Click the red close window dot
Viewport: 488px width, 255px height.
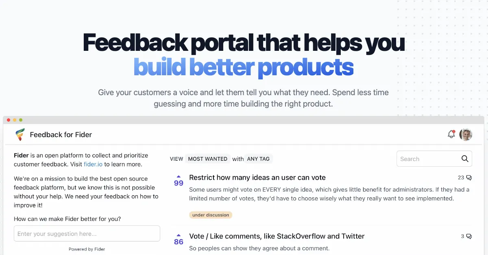(x=9, y=120)
